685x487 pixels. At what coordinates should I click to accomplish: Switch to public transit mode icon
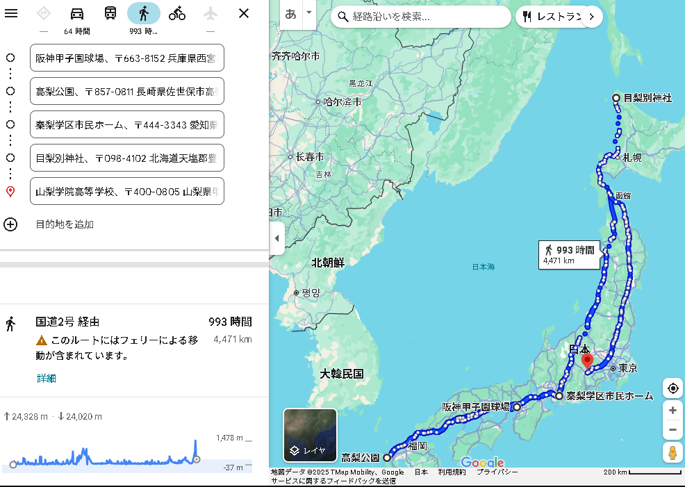pyautogui.click(x=110, y=13)
